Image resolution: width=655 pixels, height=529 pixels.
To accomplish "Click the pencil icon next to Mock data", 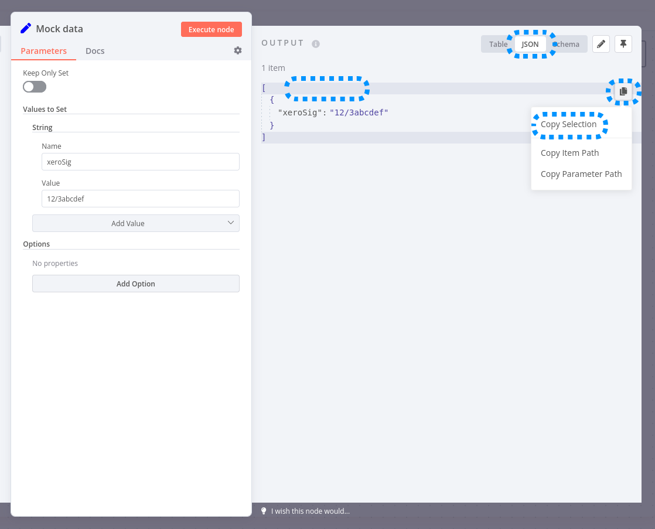I will coord(26,29).
